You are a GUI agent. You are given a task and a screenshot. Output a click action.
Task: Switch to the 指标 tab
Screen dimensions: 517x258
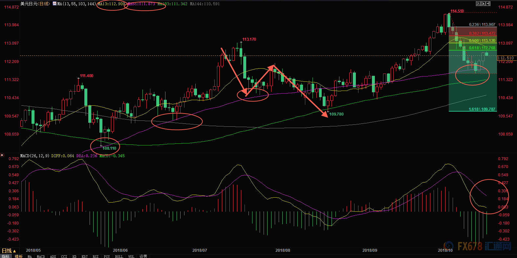point(5,256)
